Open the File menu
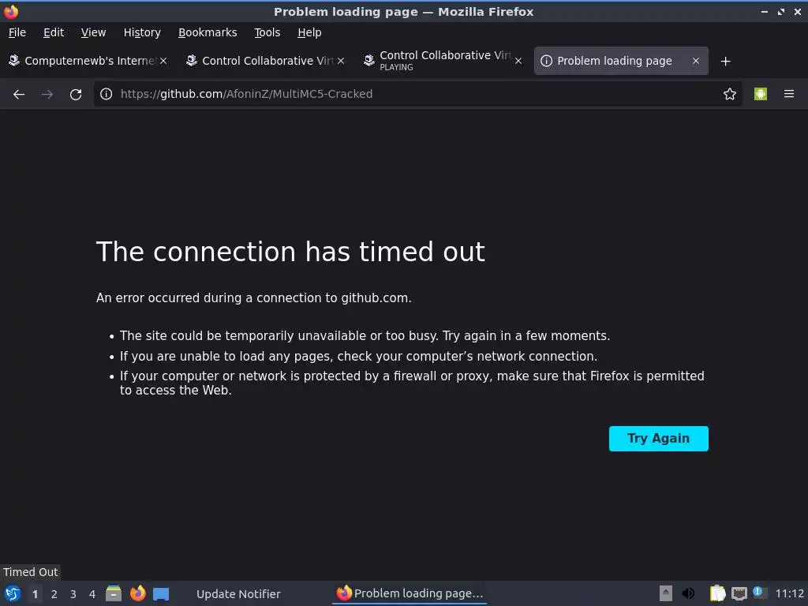 (x=17, y=32)
